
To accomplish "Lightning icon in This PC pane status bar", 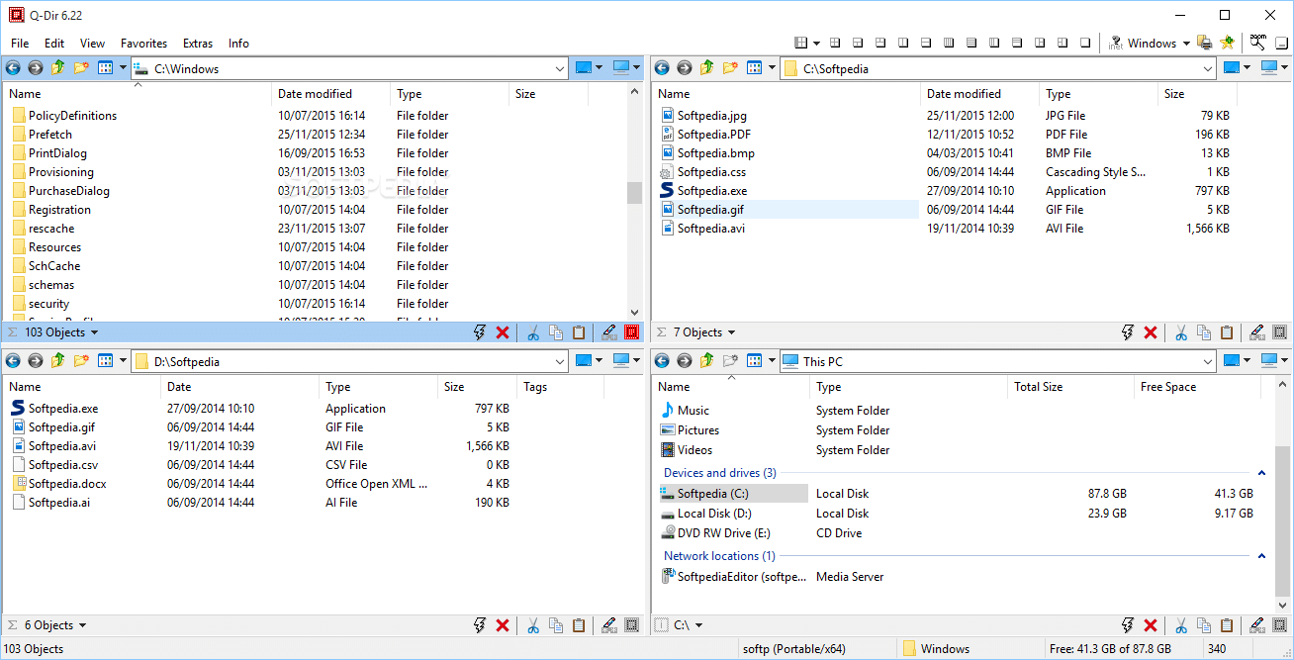I will pos(1128,625).
